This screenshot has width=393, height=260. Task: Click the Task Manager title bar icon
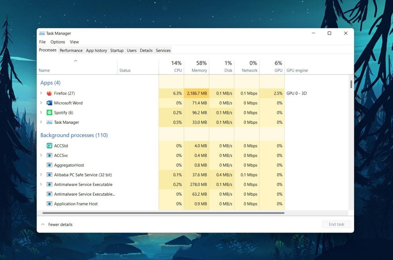point(42,33)
